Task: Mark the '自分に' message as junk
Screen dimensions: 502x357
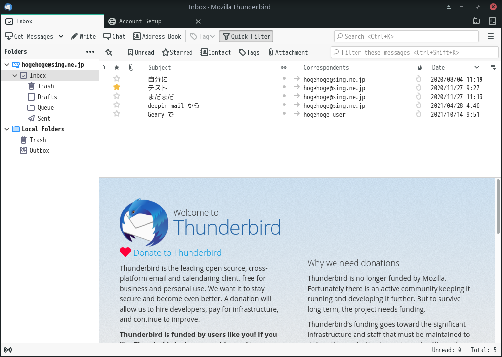Action: pyautogui.click(x=419, y=79)
